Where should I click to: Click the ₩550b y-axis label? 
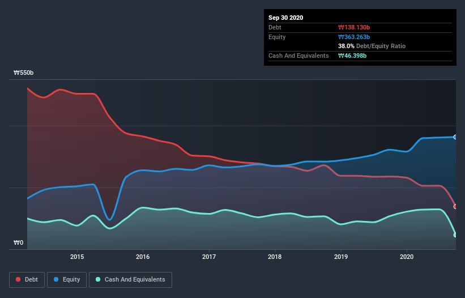pos(23,73)
